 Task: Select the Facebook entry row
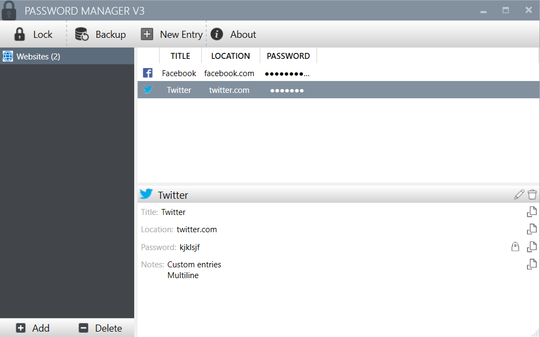pyautogui.click(x=338, y=73)
